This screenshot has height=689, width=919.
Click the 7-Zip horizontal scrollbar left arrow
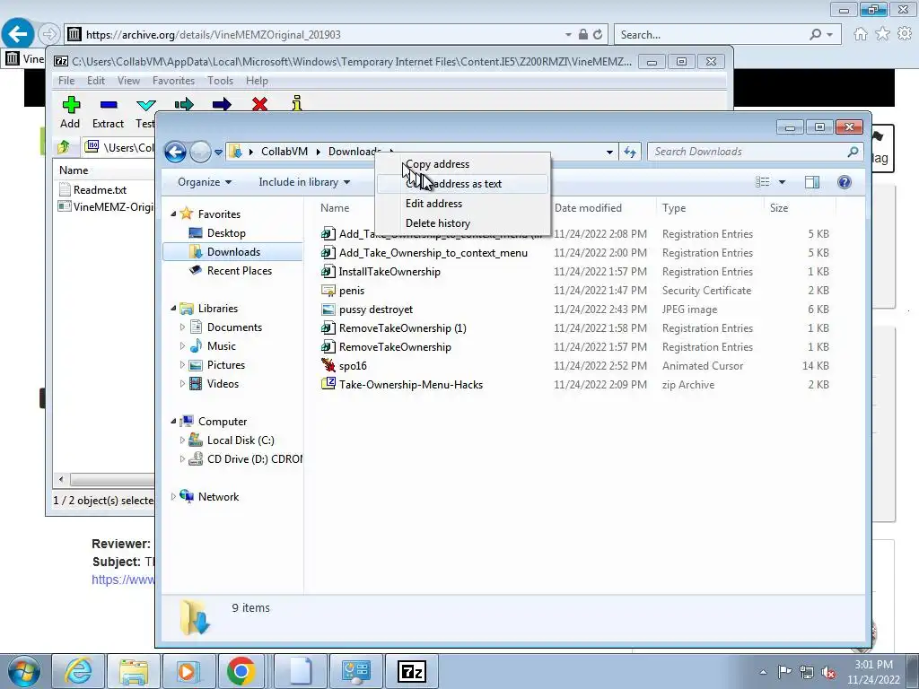[x=61, y=479]
